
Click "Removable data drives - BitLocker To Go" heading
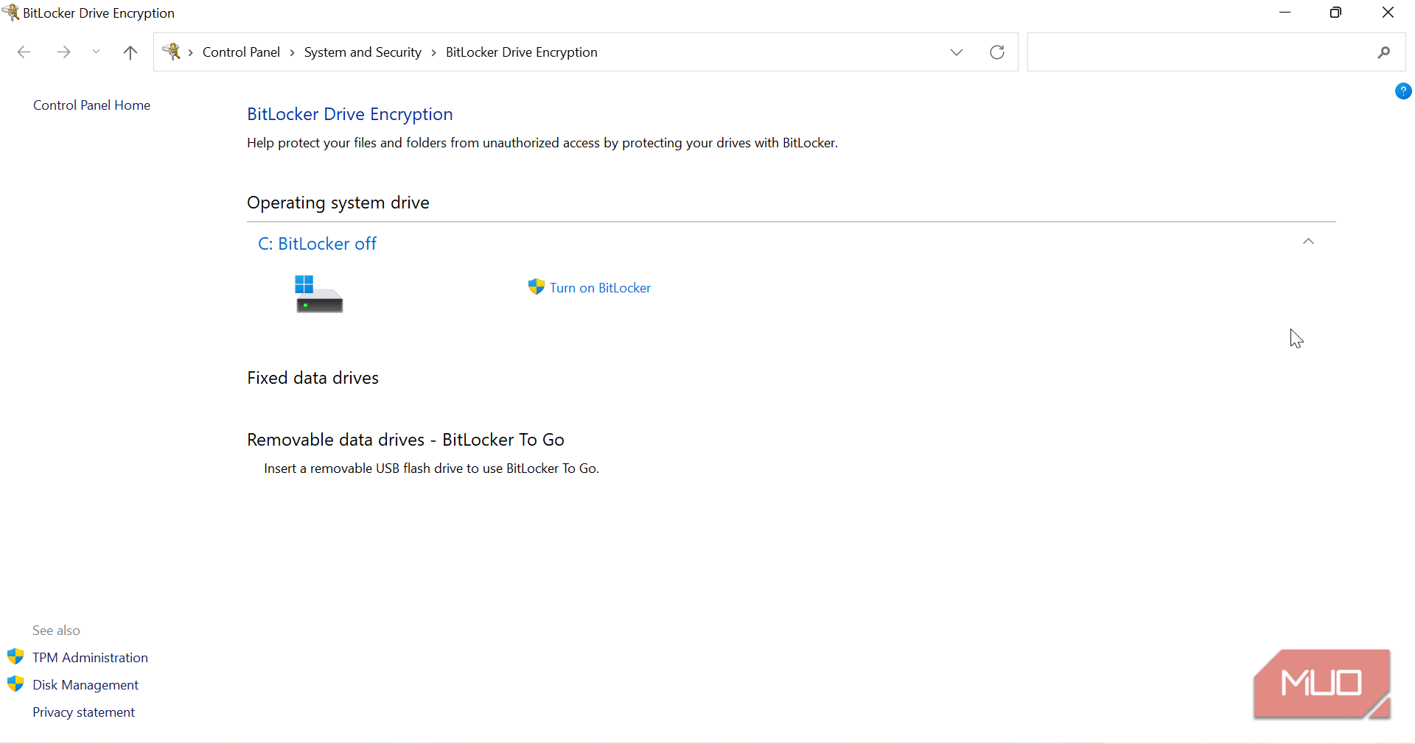pyautogui.click(x=405, y=440)
